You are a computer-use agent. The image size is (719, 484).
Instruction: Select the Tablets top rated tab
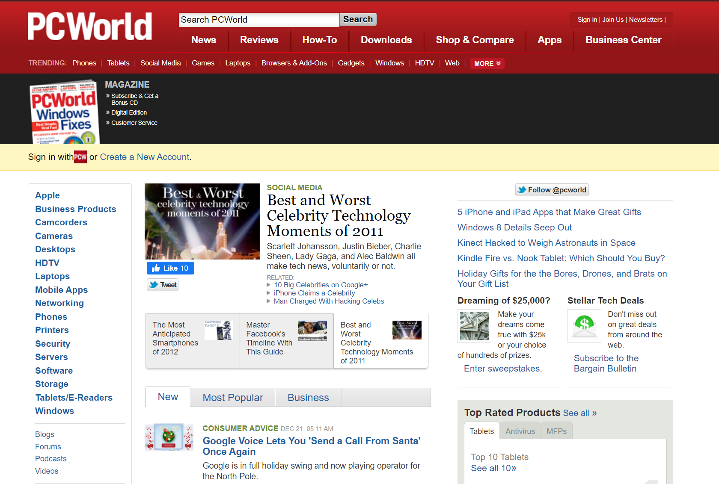pos(482,431)
